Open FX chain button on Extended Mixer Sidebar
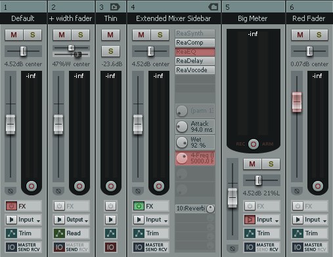333x257 pixels. [157, 206]
